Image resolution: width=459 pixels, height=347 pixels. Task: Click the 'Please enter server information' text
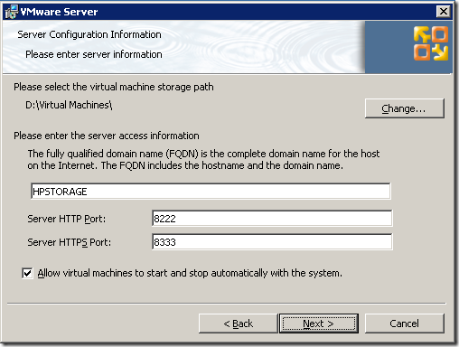tap(94, 54)
